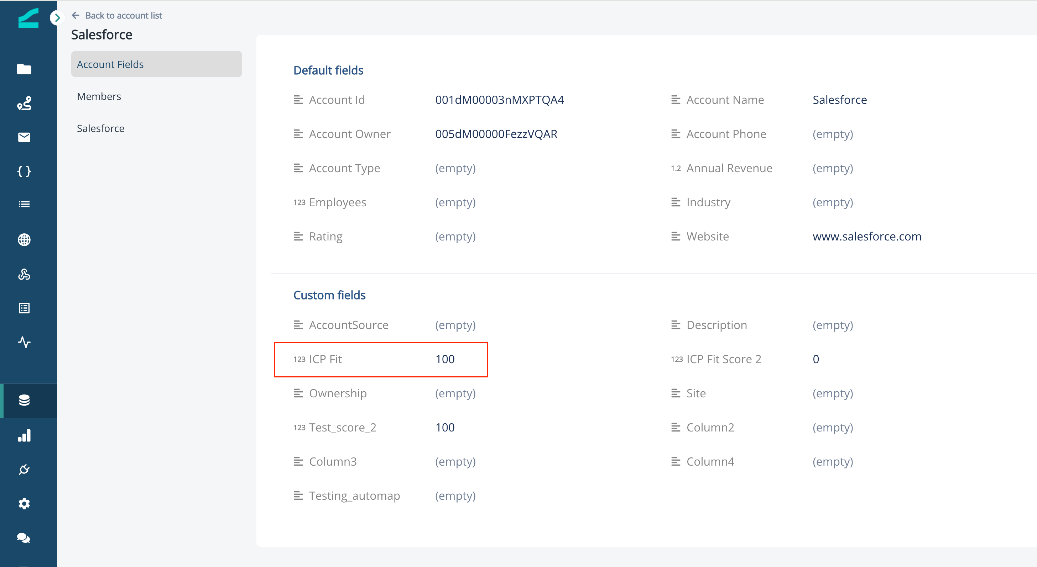Click the Salesforce page title
Image resolution: width=1037 pixels, height=567 pixels.
click(x=102, y=35)
